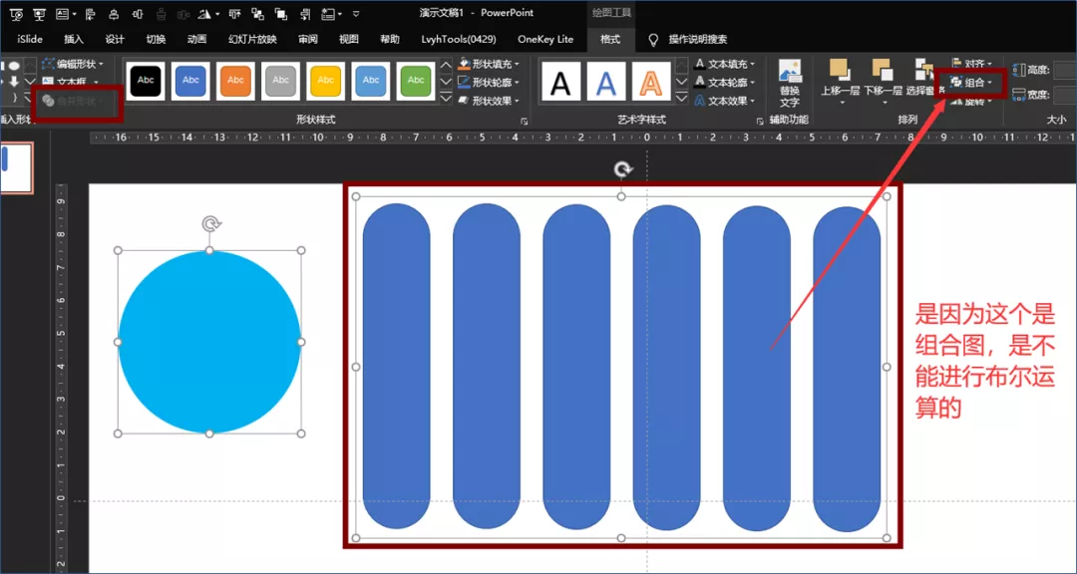Select the slide 1 thumbnail
The image size is (1077, 574).
(17, 167)
